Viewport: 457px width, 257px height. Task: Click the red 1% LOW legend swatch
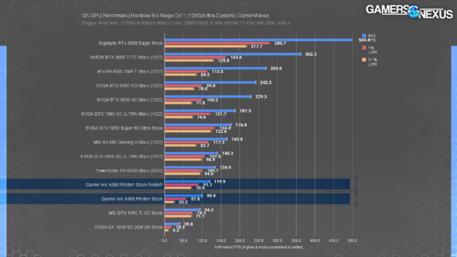(x=364, y=48)
